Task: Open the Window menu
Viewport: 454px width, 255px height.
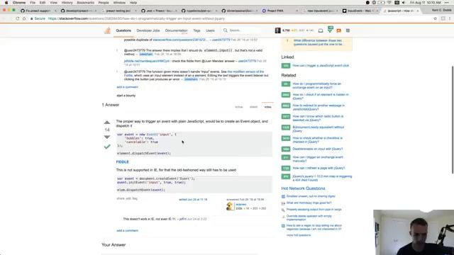Action: click(x=119, y=3)
